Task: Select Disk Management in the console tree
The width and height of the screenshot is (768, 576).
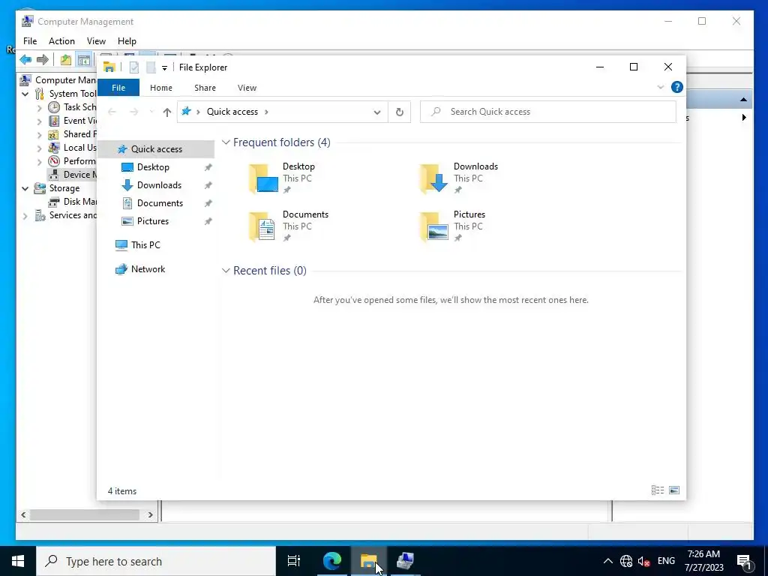Action: tap(73, 202)
